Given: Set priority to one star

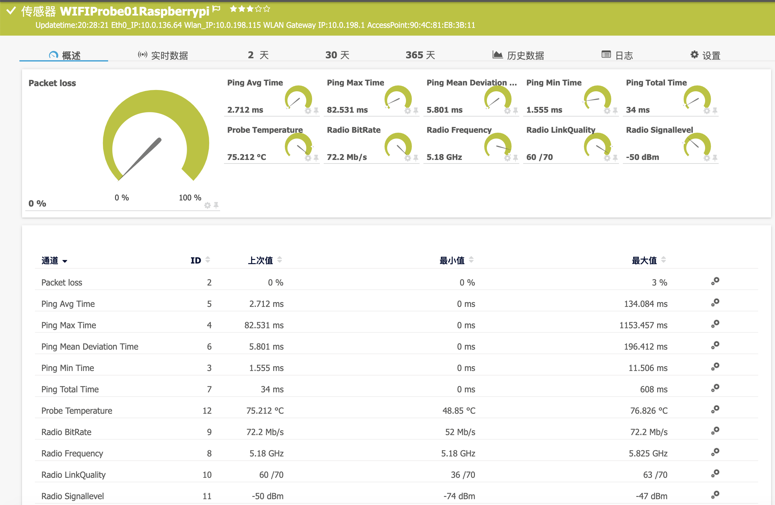Looking at the screenshot, I should pos(233,9).
